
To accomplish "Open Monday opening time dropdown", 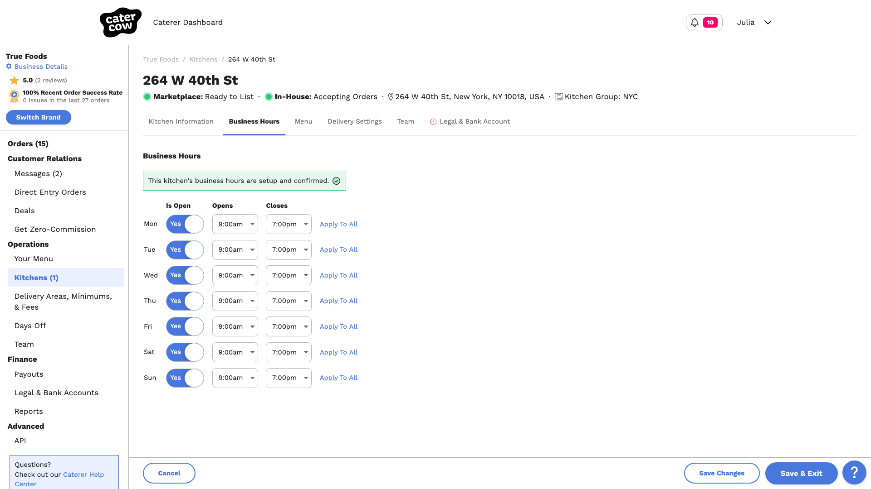I will click(x=235, y=224).
